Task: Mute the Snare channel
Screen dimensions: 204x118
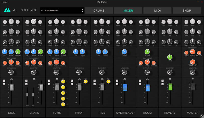Action: point(27,84)
